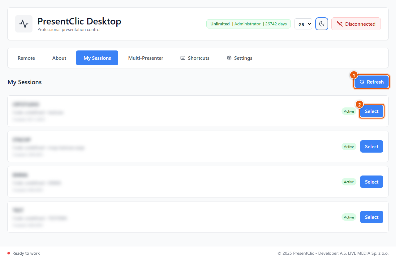The height and width of the screenshot is (260, 396).
Task: Click the Disconnected wifi-off icon
Action: (x=340, y=24)
